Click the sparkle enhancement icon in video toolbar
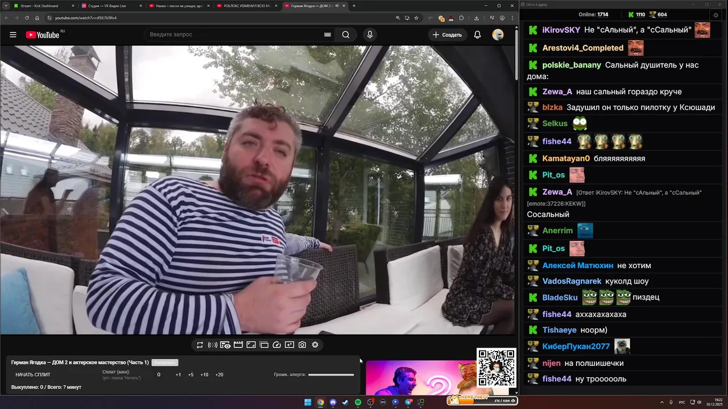 coord(289,345)
